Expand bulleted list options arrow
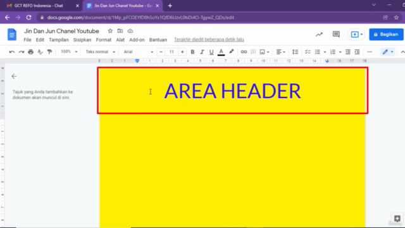The width and height of the screenshot is (405, 228). 325,52
